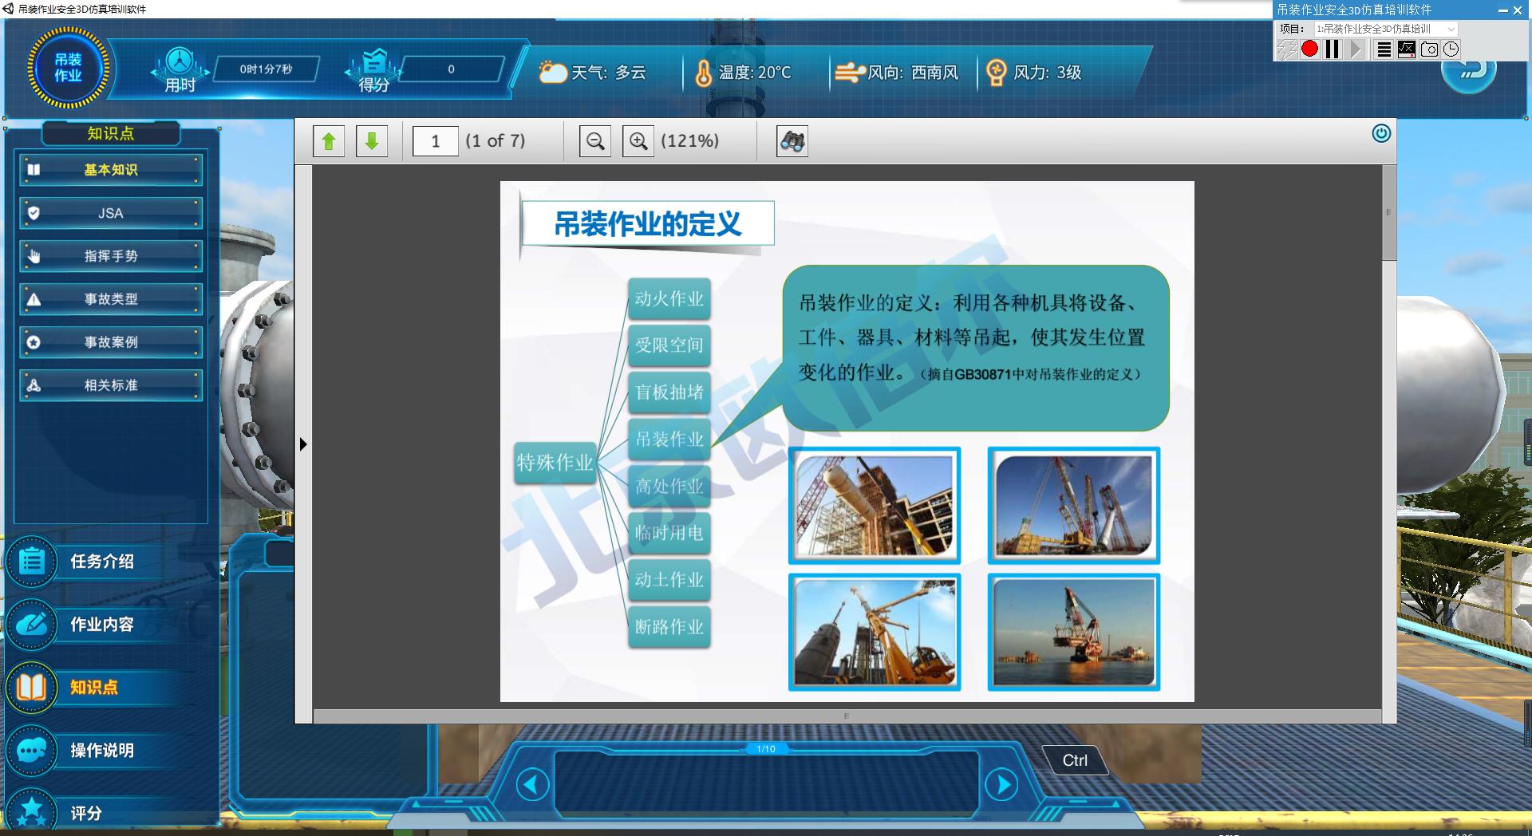Screen dimensions: 1532x836
Task: Switch to the JSA knowledge tab
Action: [111, 213]
